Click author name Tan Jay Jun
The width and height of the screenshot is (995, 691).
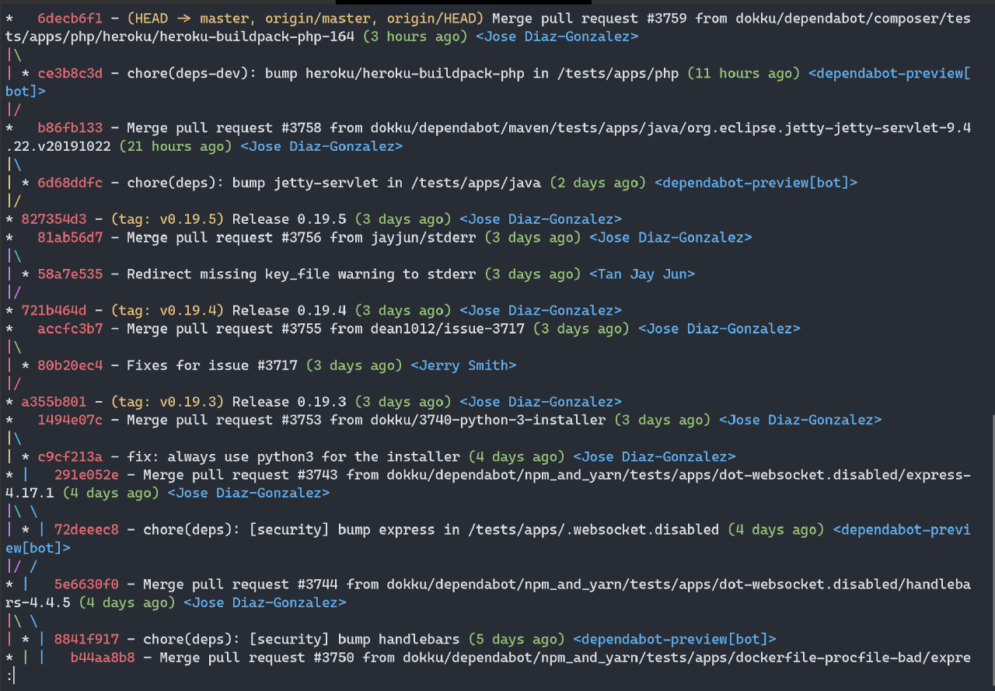pyautogui.click(x=641, y=274)
